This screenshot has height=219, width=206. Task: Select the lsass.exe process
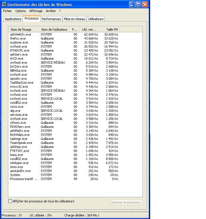pos(64,155)
